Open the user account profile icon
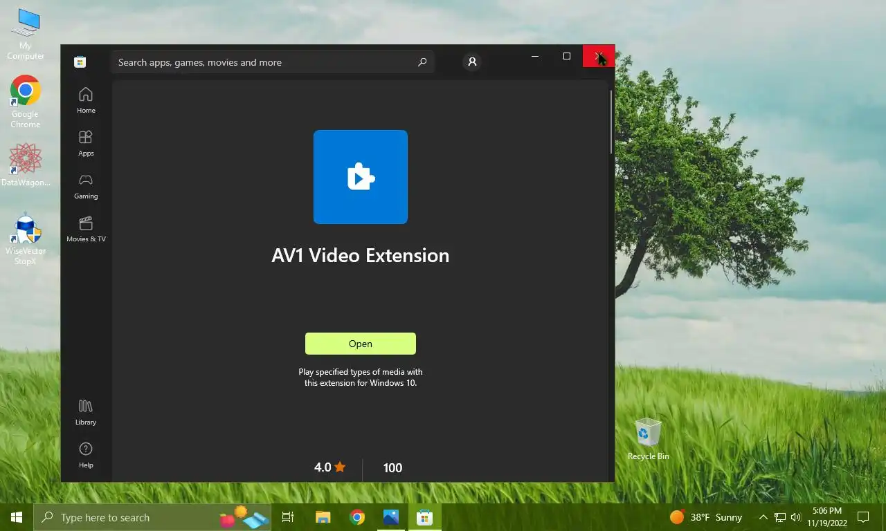The height and width of the screenshot is (531, 886). pos(472,62)
